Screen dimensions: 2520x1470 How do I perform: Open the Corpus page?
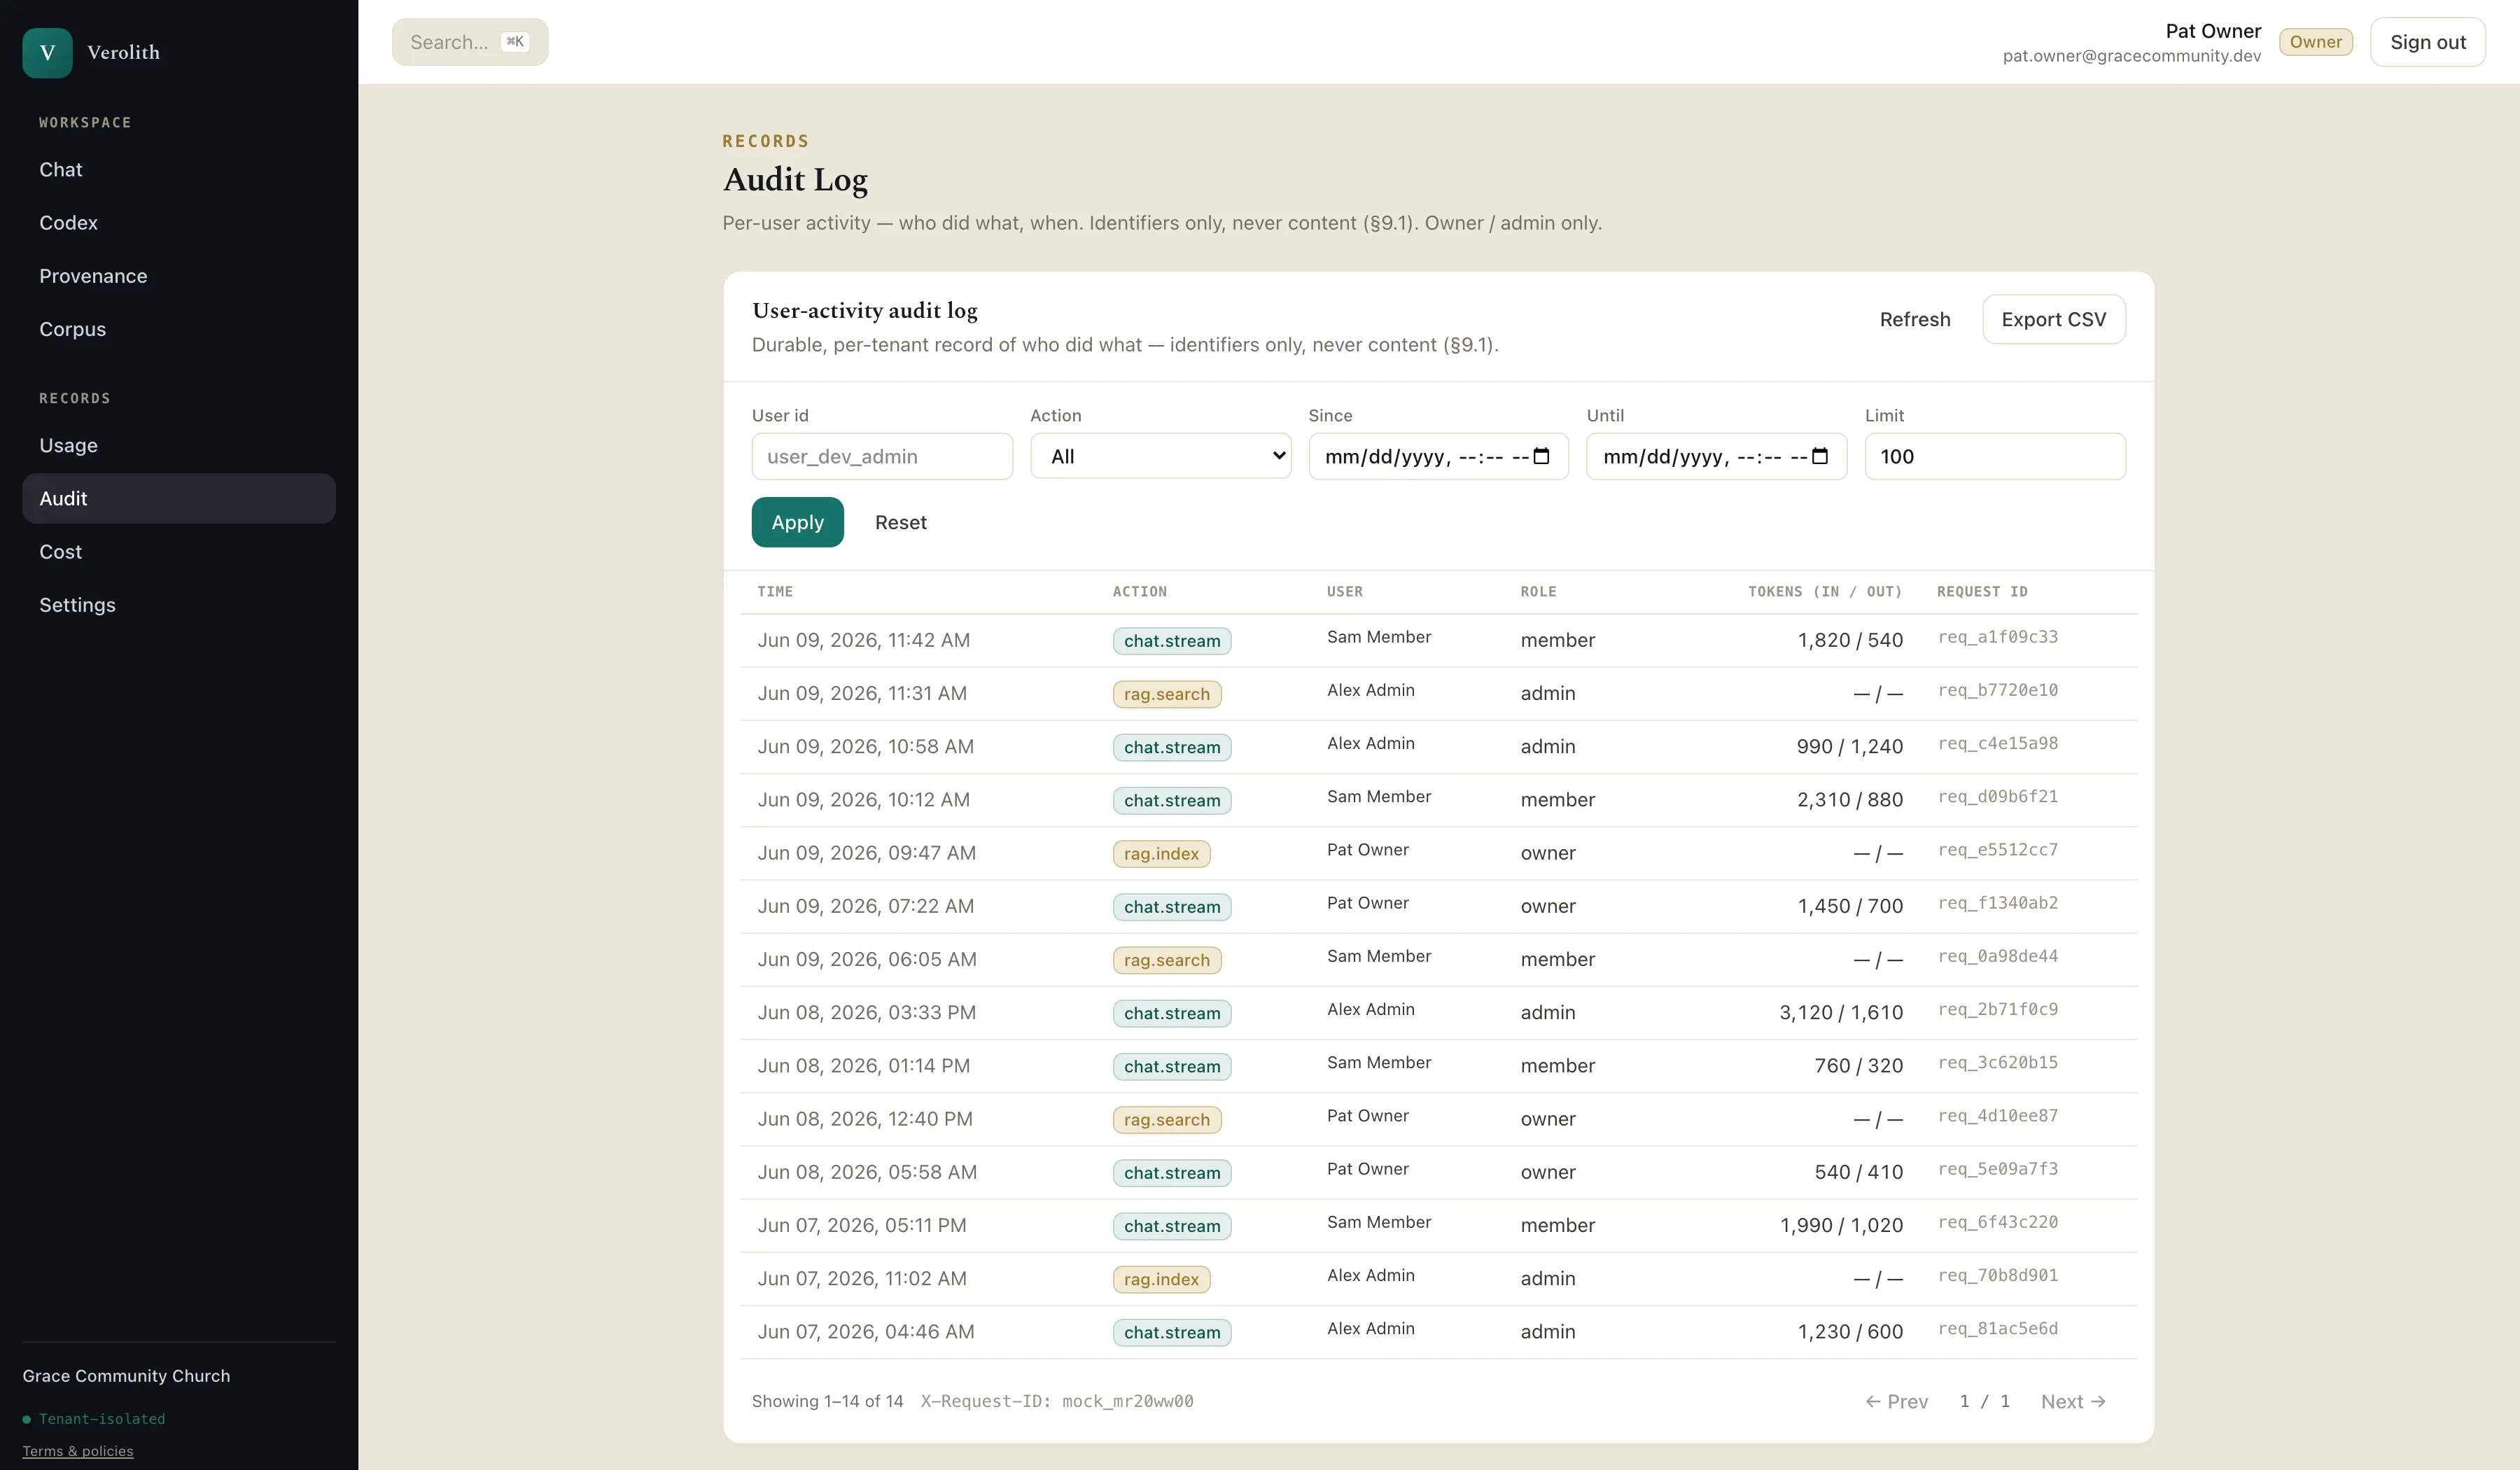[178, 328]
